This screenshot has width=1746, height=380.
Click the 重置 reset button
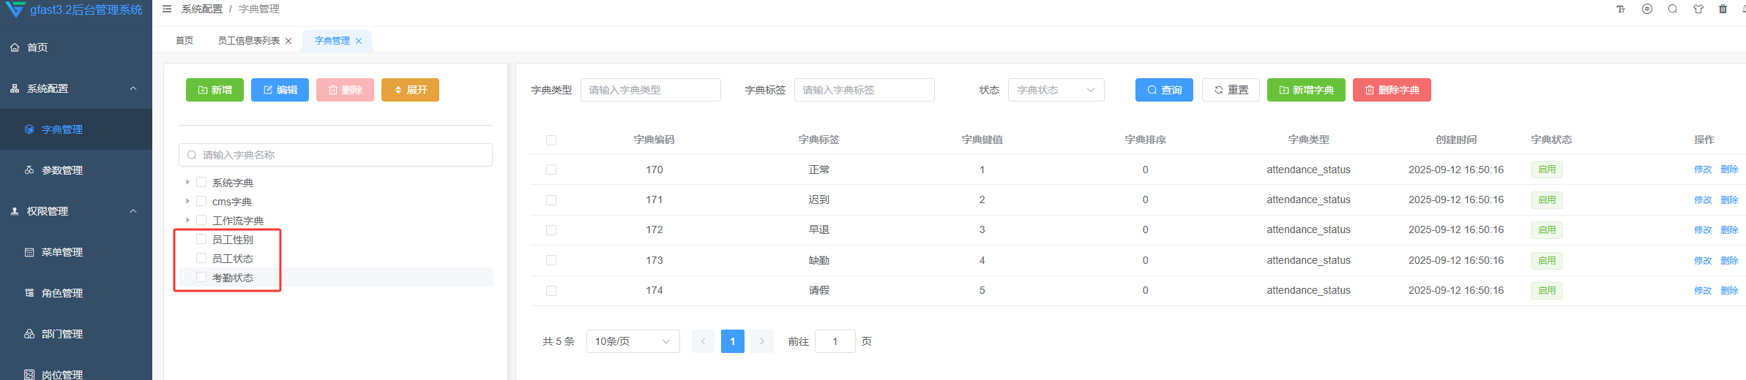point(1231,90)
